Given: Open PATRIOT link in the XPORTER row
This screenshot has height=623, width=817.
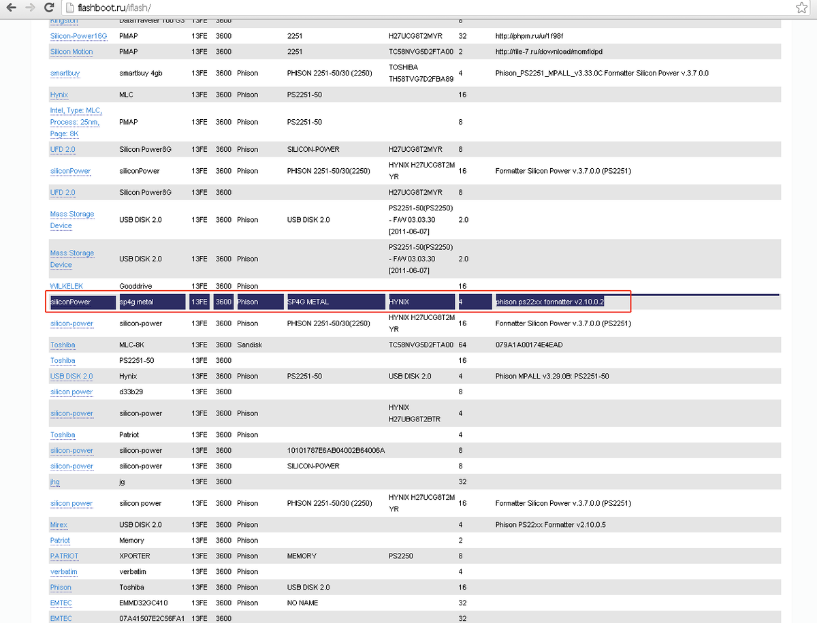Looking at the screenshot, I should (x=65, y=556).
